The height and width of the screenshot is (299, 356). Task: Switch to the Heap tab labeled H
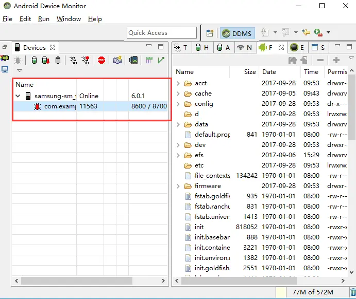202,48
